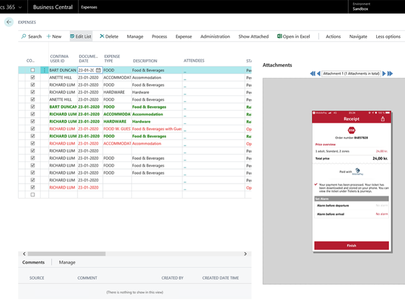This screenshot has height=304, width=405.
Task: Jump to last attachment
Action: [x=390, y=73]
